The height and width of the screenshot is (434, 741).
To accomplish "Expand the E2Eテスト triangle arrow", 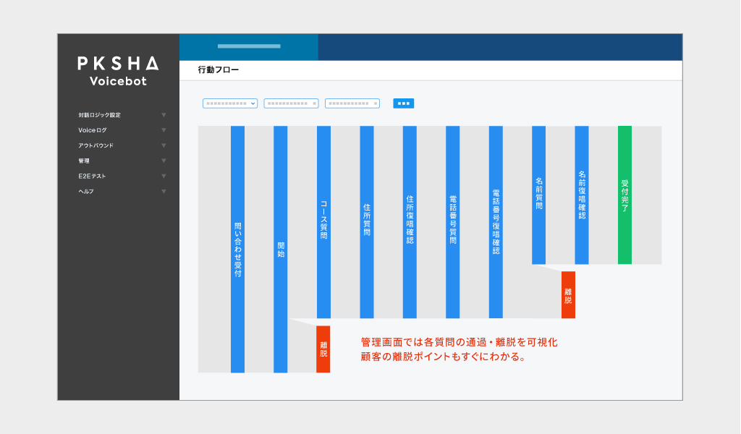I will pyautogui.click(x=164, y=176).
